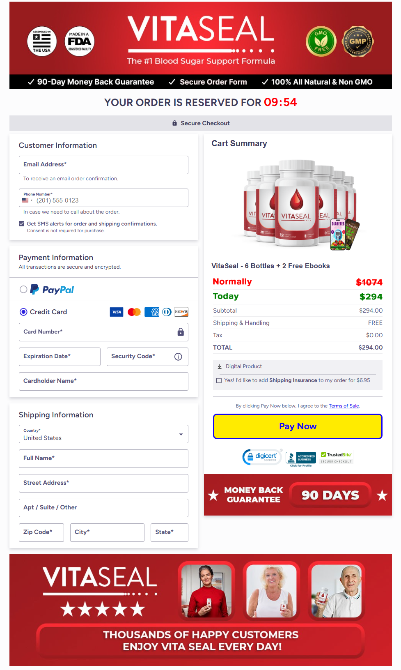The width and height of the screenshot is (401, 670).
Task: Click the Email Address input field
Action: 103,165
